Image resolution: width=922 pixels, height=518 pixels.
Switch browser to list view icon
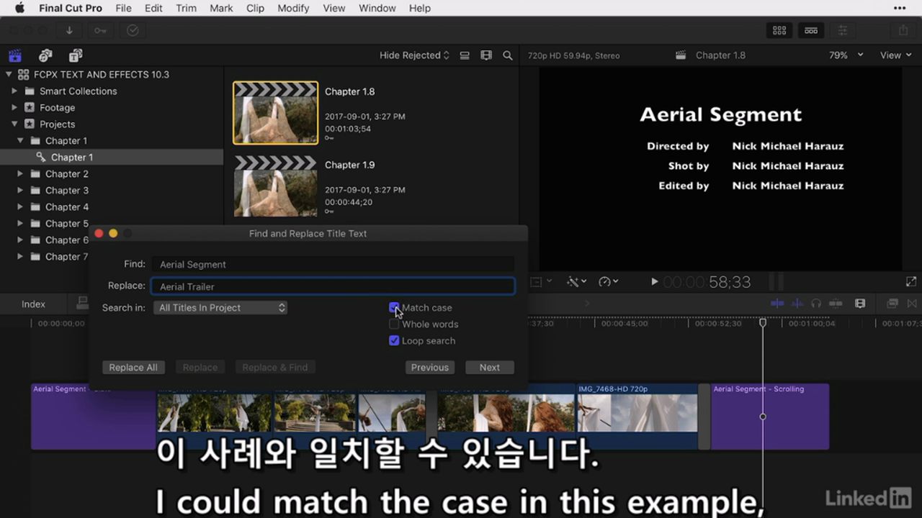tap(465, 55)
